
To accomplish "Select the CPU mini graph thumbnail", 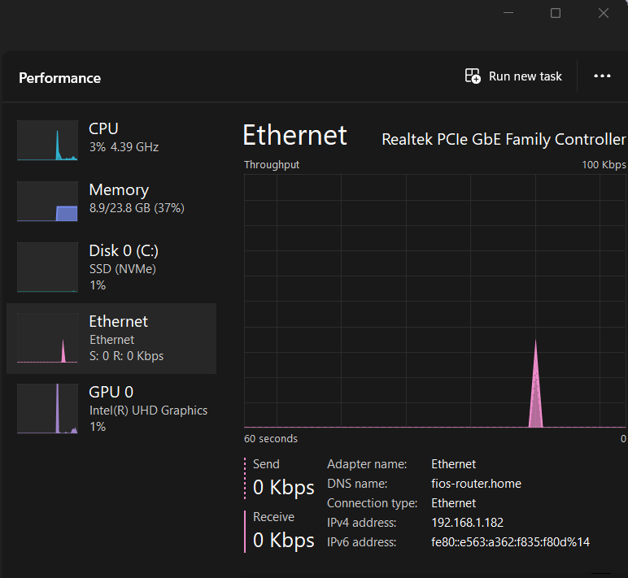I will (x=47, y=141).
